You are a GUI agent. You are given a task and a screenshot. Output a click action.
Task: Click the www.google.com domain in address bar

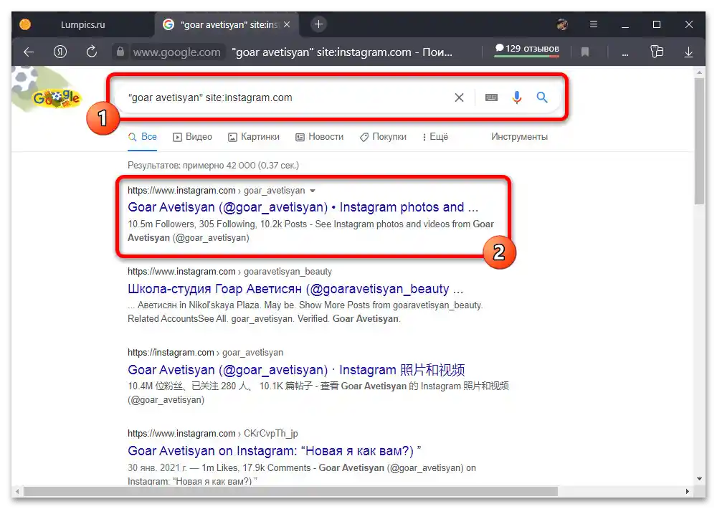tap(177, 52)
